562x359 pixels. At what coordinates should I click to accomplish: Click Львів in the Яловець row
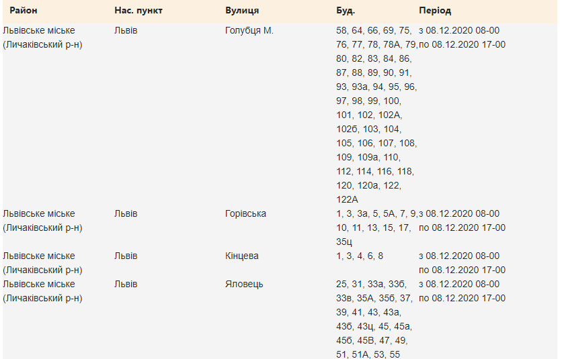(126, 284)
